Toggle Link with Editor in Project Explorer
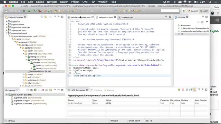Screen dimensions: 221x124 [x=46, y=17]
